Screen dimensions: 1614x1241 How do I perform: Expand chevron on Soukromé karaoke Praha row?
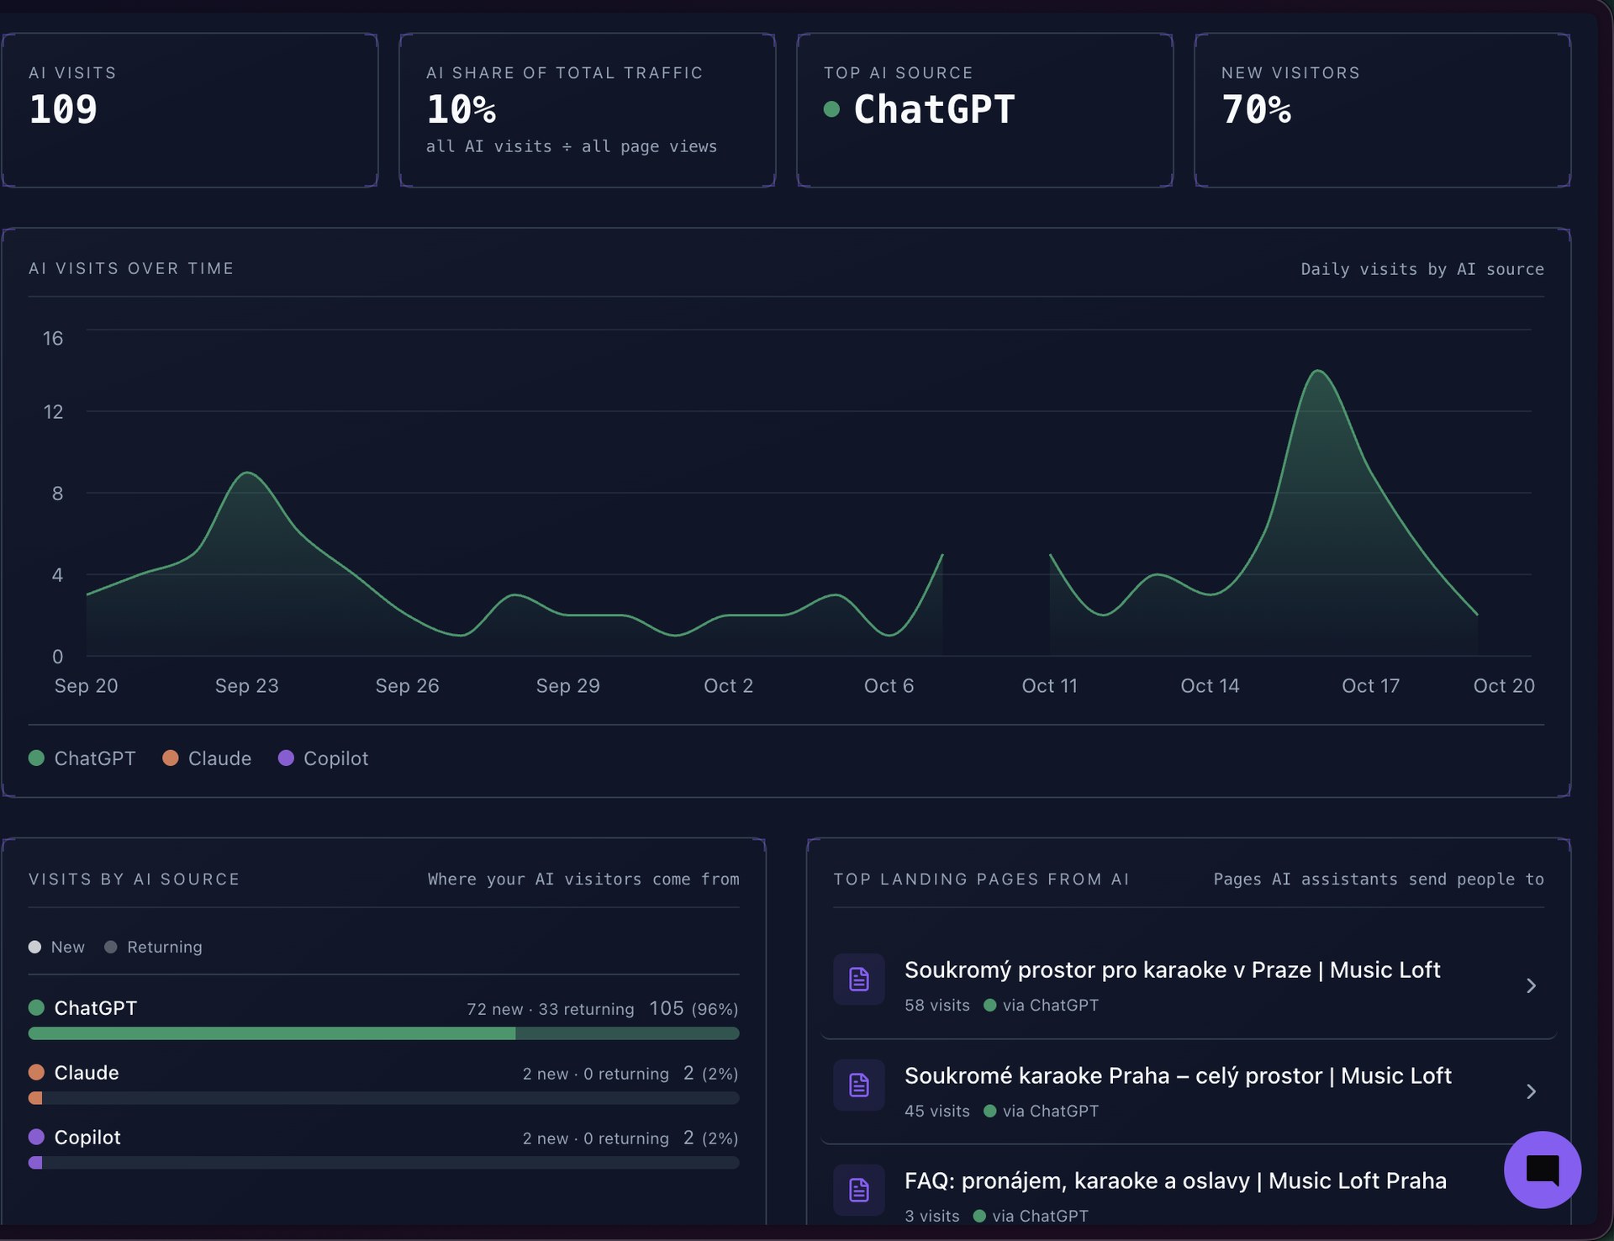[1531, 1091]
